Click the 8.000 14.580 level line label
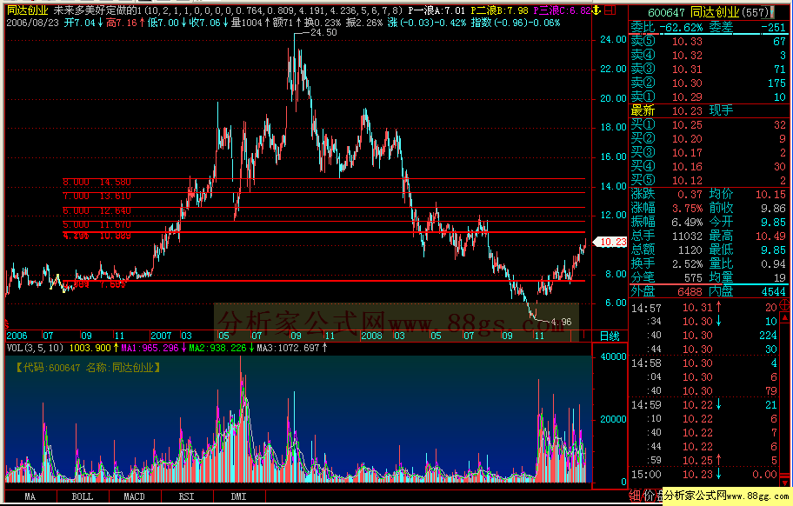 (x=97, y=182)
